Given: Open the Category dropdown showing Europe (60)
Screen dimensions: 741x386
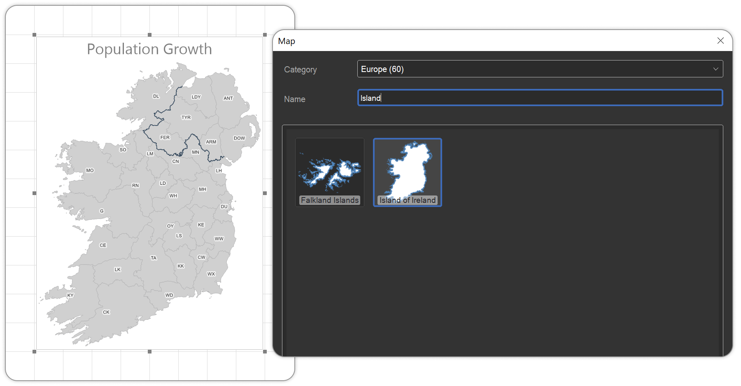Looking at the screenshot, I should [x=540, y=69].
